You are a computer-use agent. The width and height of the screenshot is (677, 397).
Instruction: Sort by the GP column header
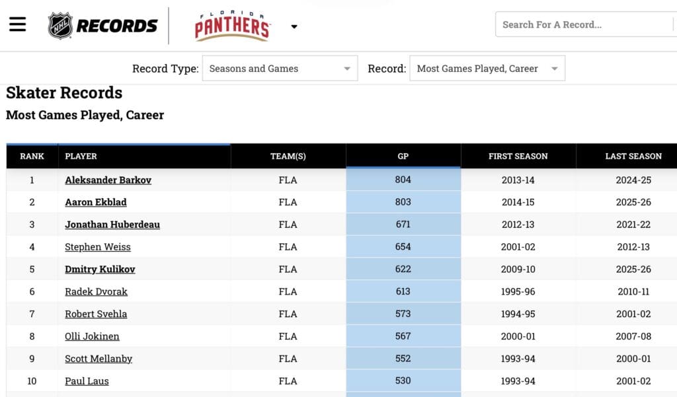coord(403,156)
